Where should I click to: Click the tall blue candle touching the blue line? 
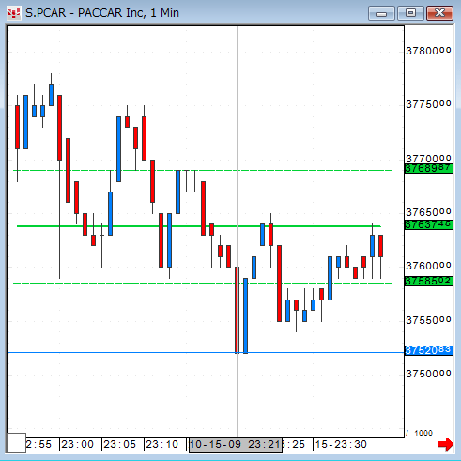[246, 315]
